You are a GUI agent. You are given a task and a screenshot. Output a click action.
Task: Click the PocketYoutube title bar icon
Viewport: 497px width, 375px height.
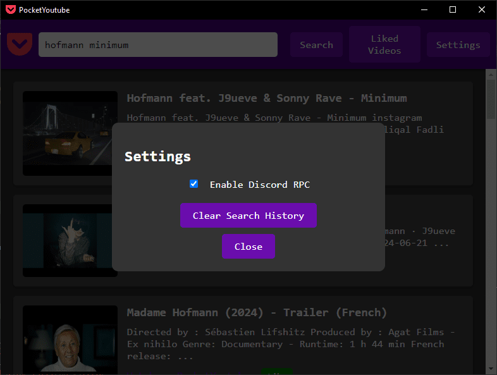click(x=11, y=9)
